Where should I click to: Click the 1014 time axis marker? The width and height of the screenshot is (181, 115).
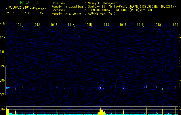pos(71,24)
